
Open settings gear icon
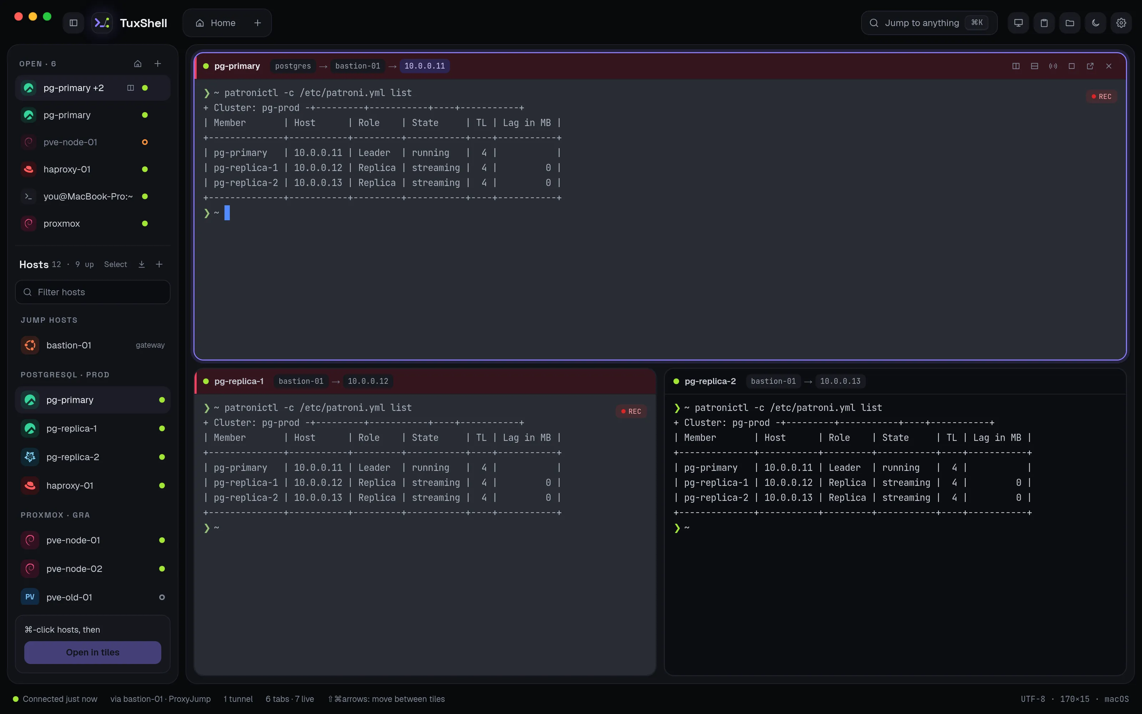tap(1121, 22)
